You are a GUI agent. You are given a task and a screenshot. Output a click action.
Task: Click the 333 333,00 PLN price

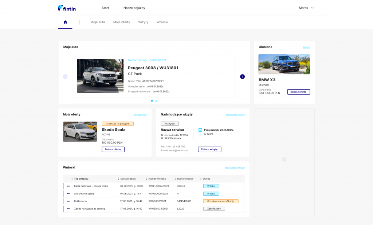269,93
